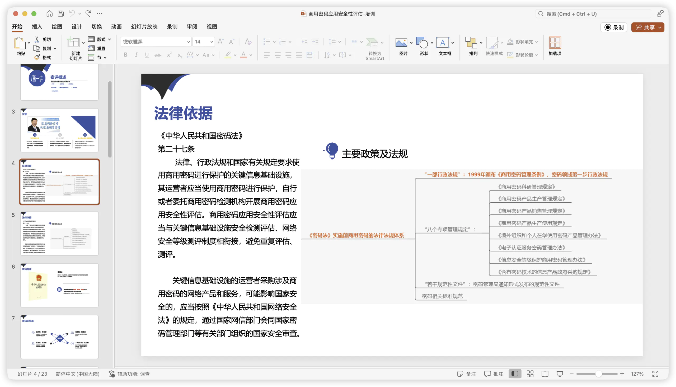Align text to the left
This screenshot has height=387, width=676.
(x=267, y=55)
